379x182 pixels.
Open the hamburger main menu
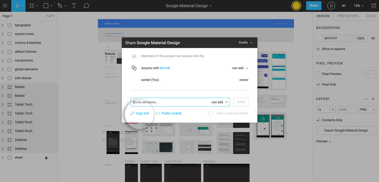tap(5, 6)
